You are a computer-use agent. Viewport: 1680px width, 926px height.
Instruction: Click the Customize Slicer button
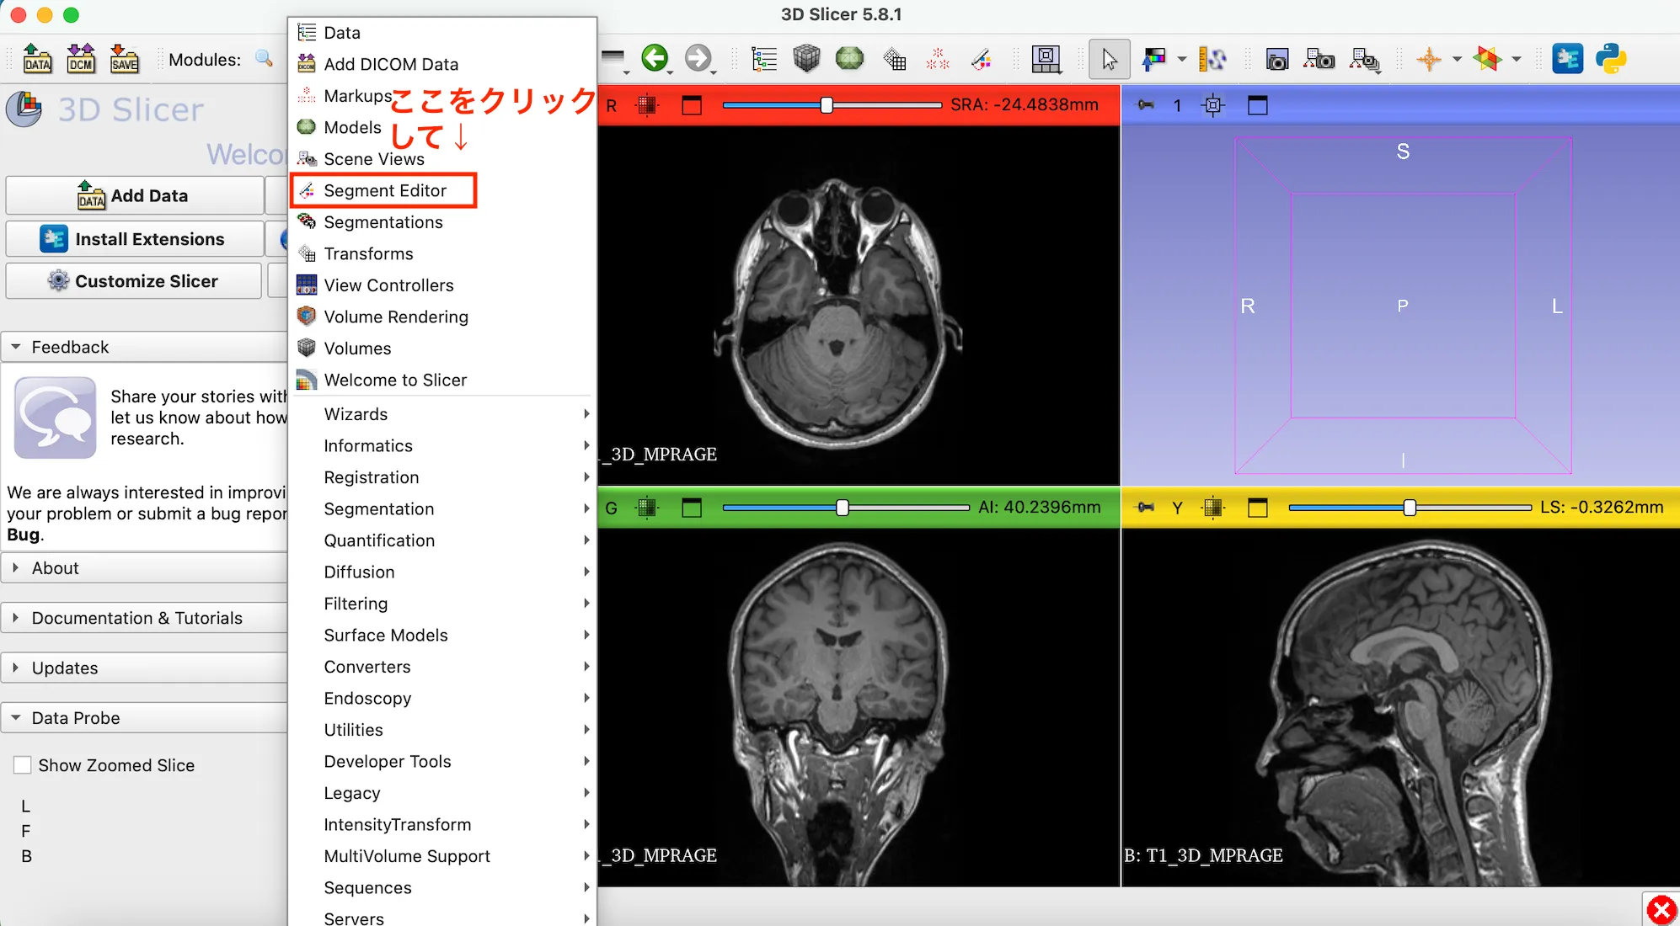pyautogui.click(x=133, y=280)
